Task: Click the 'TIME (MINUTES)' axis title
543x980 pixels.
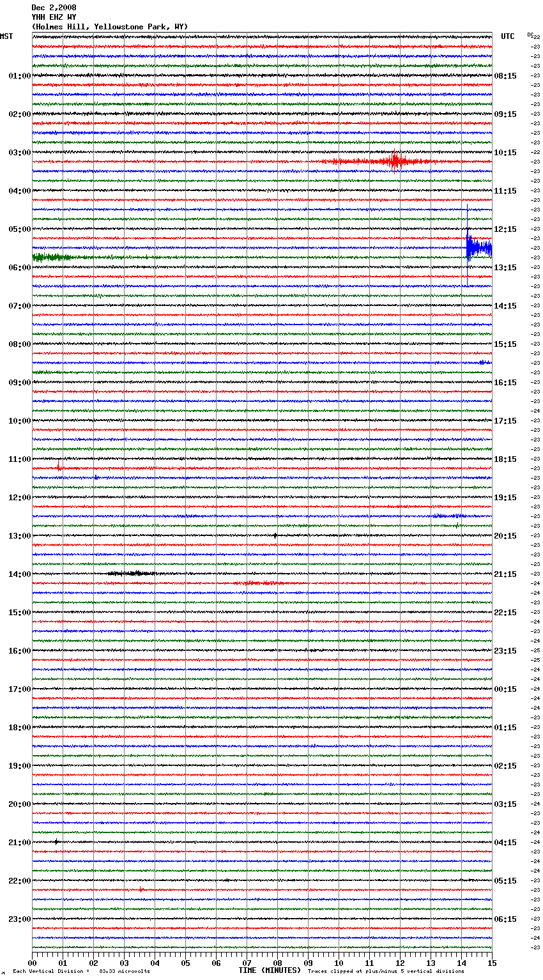Action: pyautogui.click(x=270, y=970)
